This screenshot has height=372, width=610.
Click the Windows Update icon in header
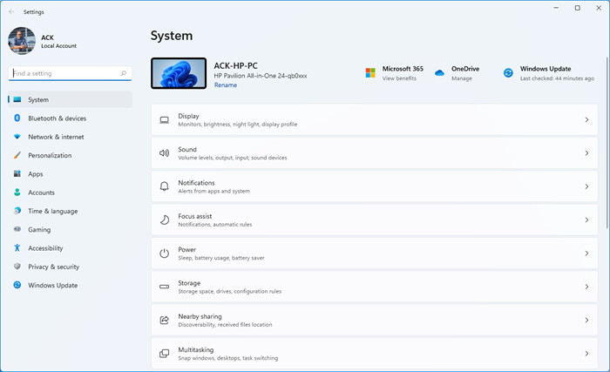(508, 73)
